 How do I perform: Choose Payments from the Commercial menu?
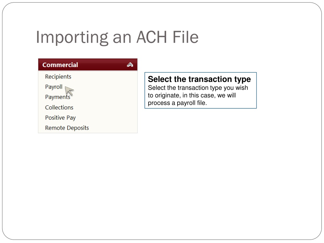coord(58,97)
